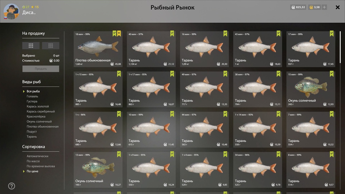Click the Продать button
The width and height of the screenshot is (345, 194).
(x=41, y=69)
